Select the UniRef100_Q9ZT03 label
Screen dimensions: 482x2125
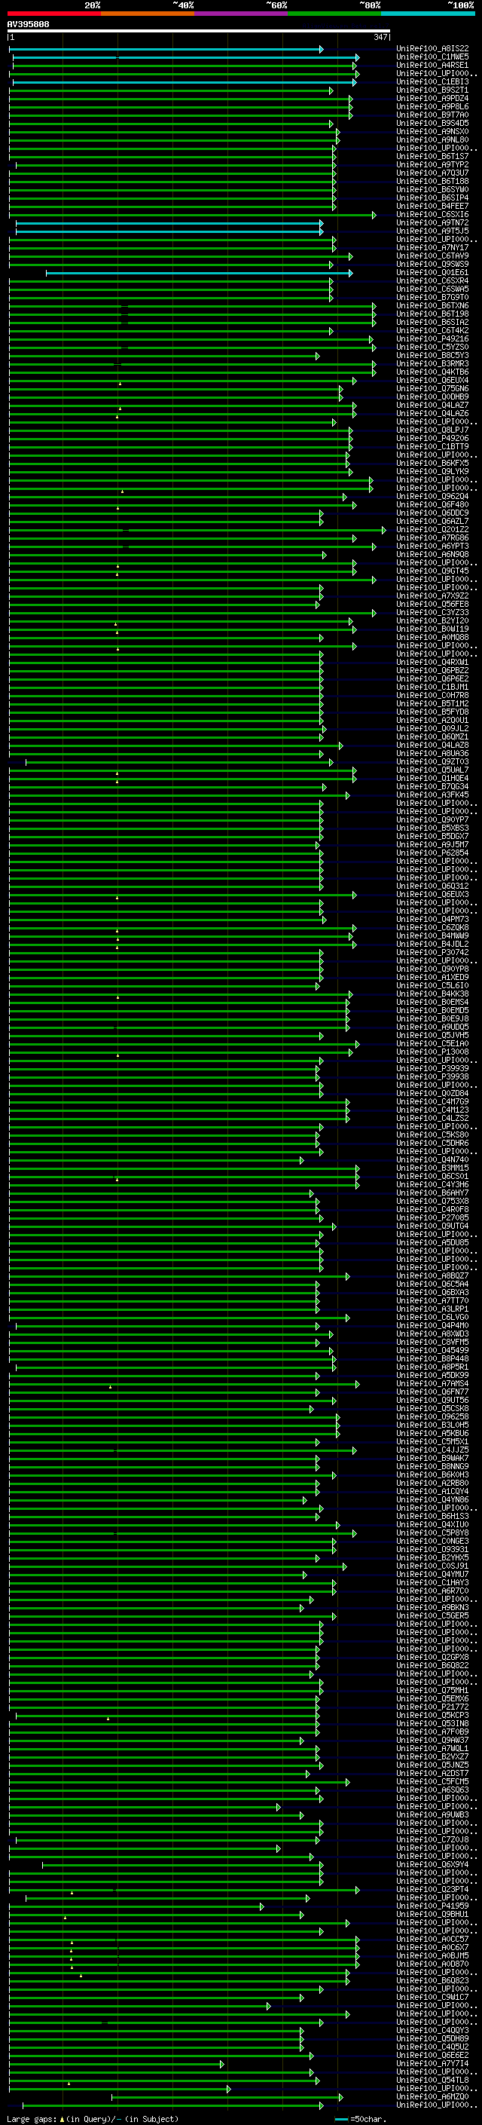coord(432,761)
